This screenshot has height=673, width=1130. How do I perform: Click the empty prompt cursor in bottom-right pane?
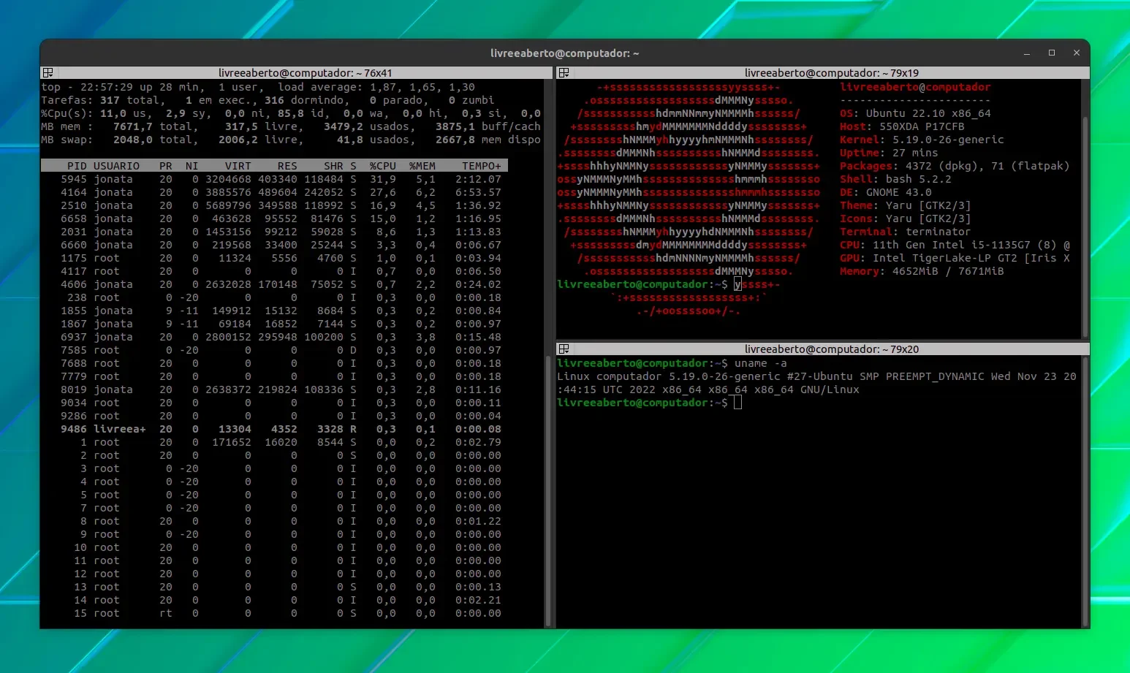[x=738, y=403]
